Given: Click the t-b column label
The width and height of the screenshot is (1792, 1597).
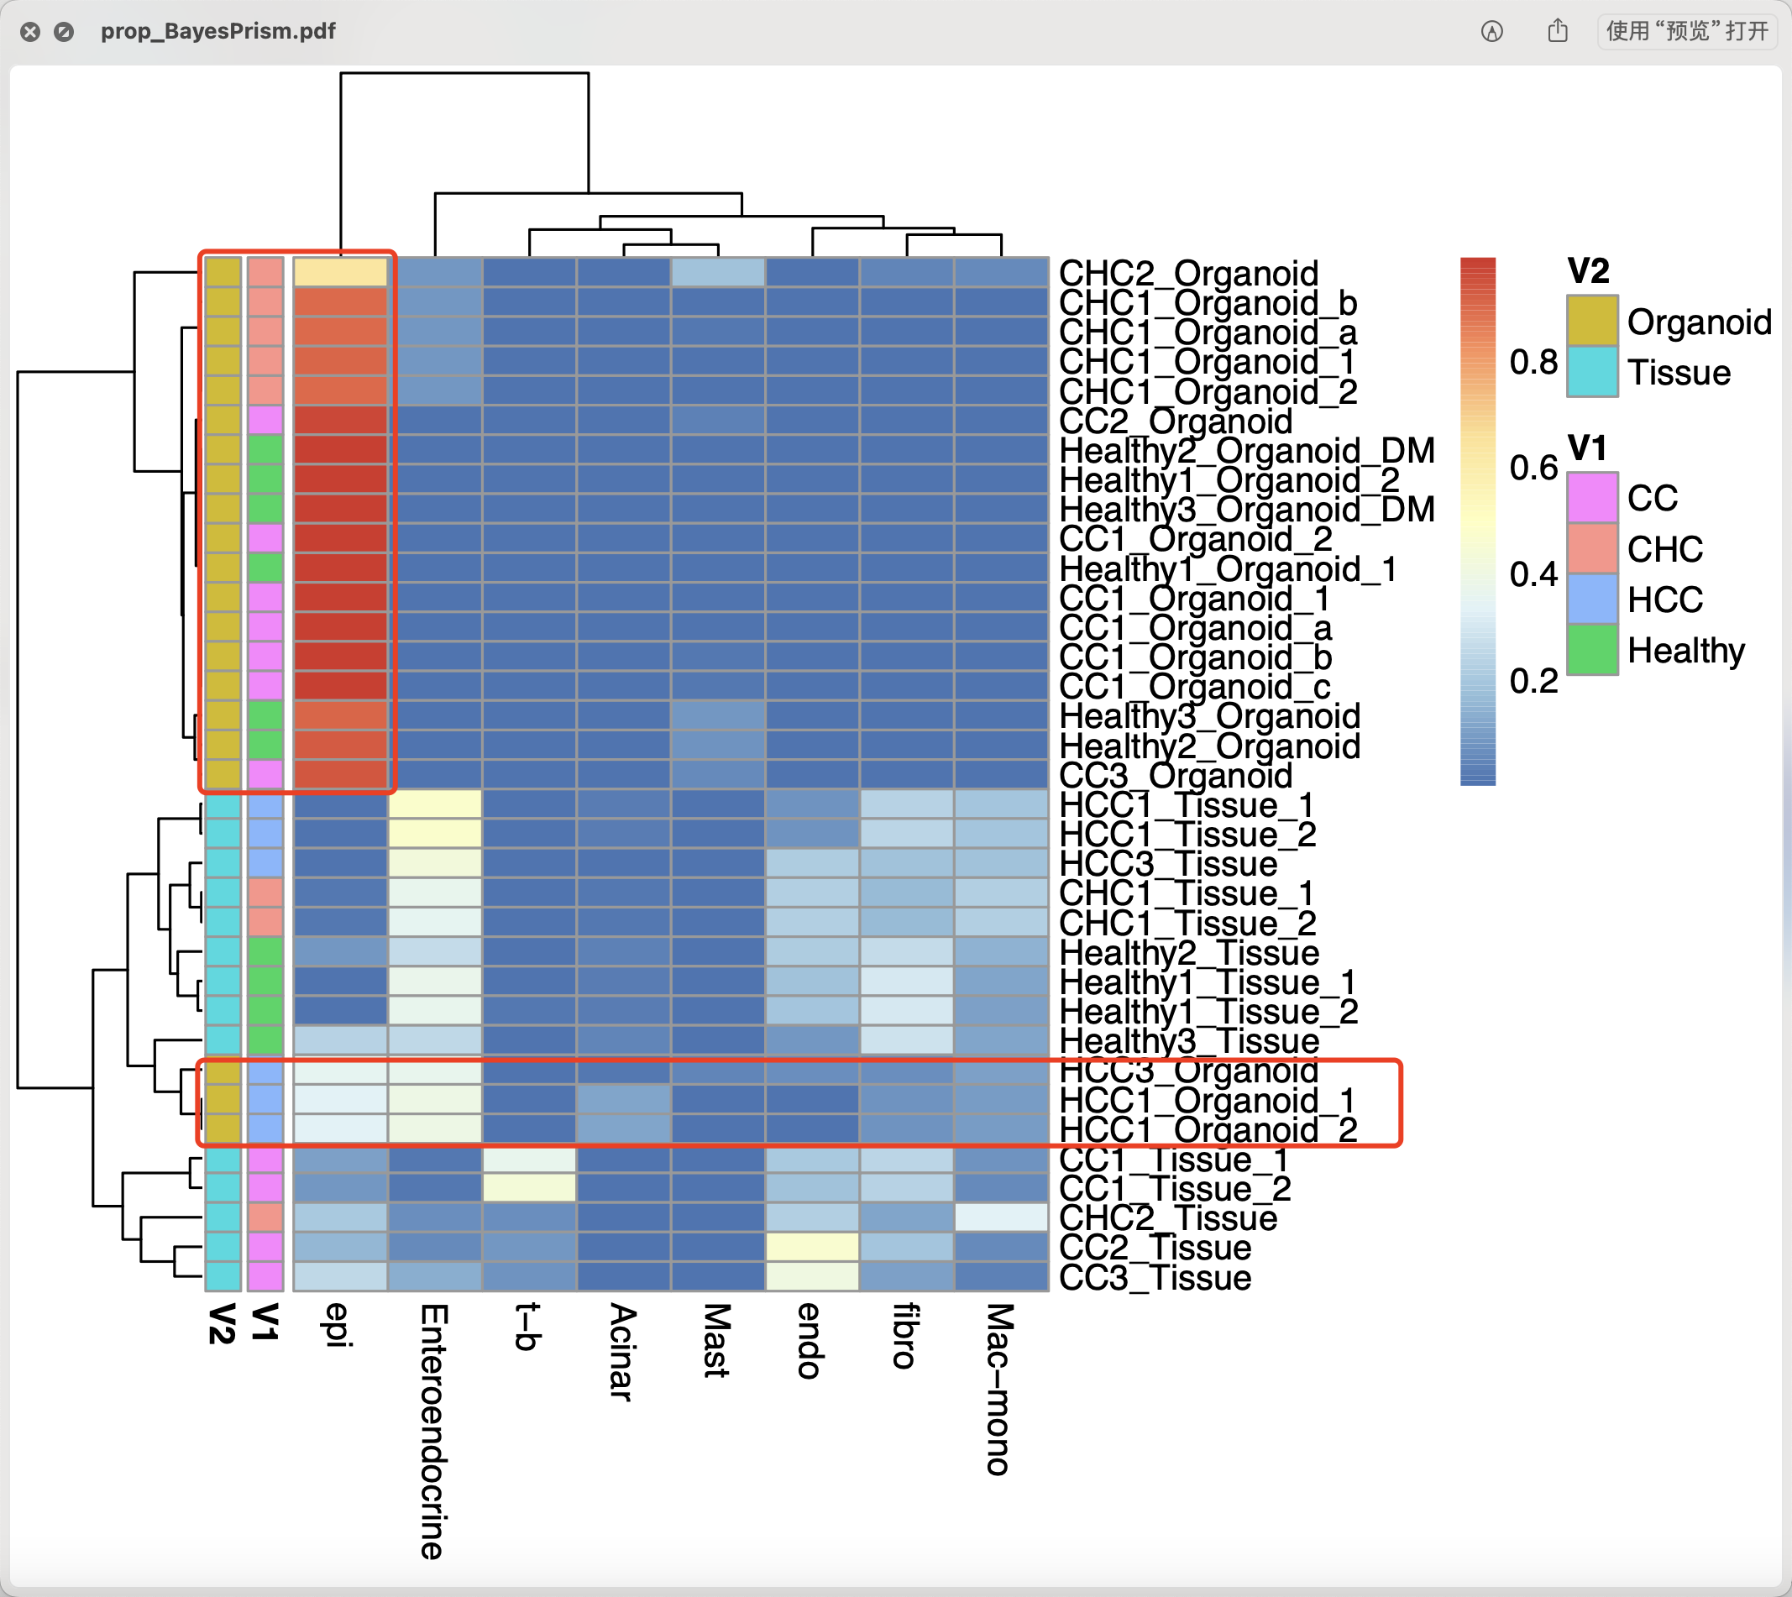Looking at the screenshot, I should pyautogui.click(x=527, y=1327).
